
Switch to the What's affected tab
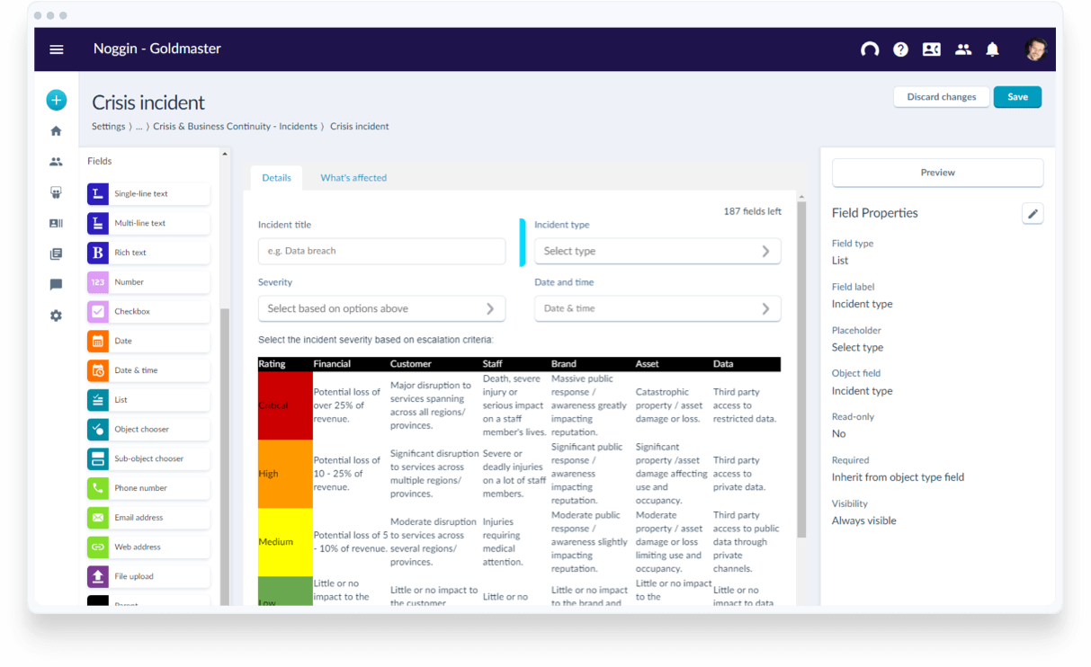point(353,178)
